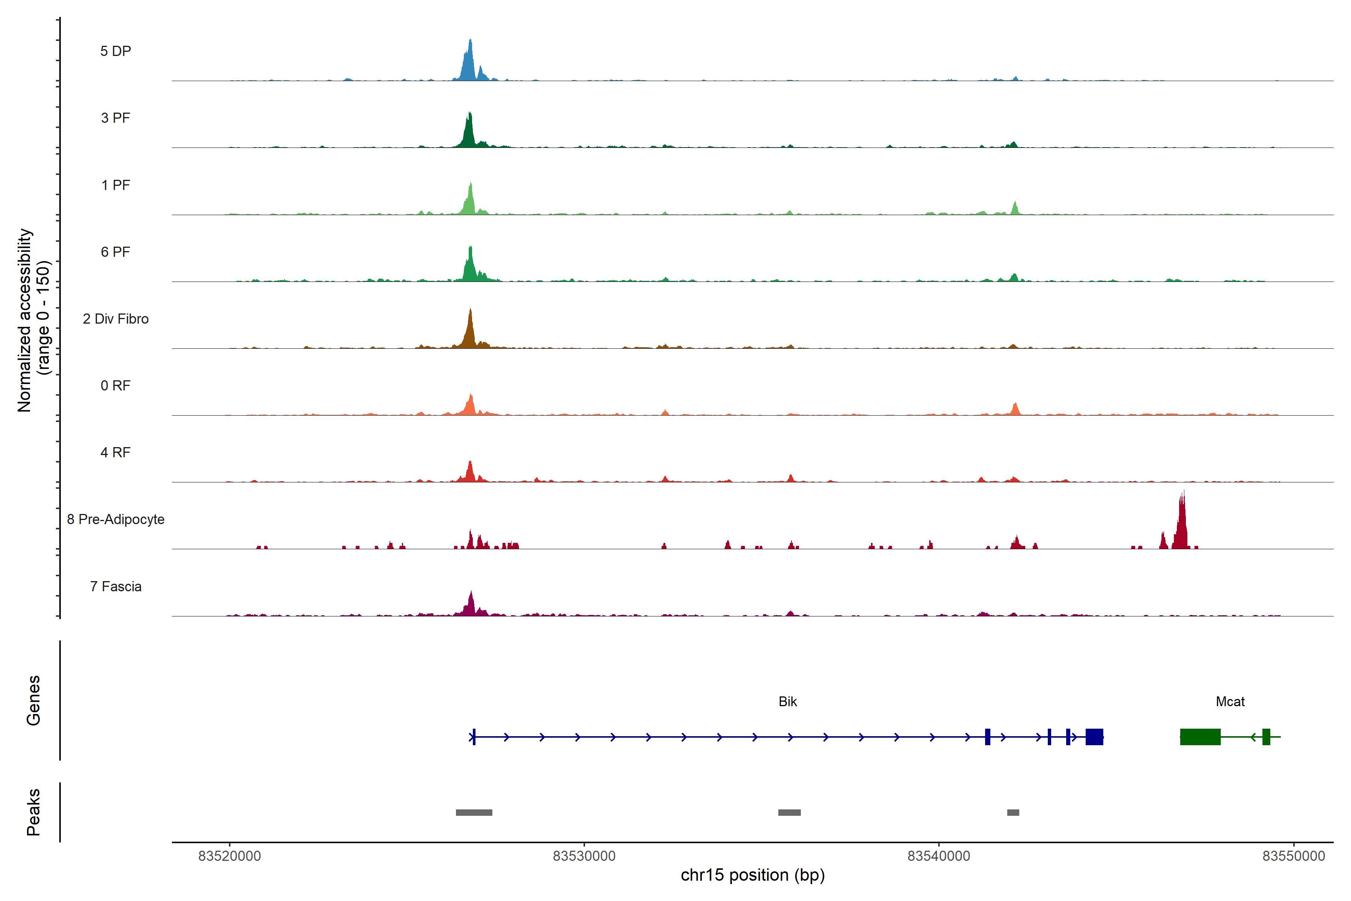Click the large green Mcat exon block
The image size is (1351, 901).
[1200, 737]
